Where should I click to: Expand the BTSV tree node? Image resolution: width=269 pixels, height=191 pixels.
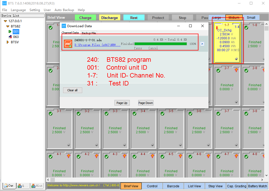8,42
